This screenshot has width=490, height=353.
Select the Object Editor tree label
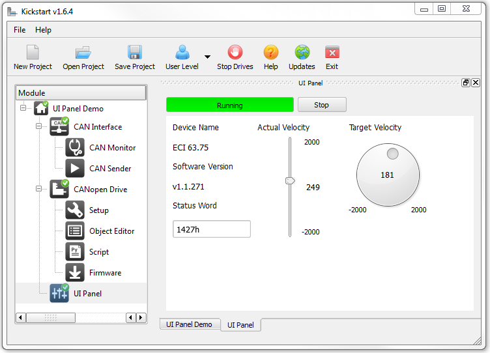point(111,231)
